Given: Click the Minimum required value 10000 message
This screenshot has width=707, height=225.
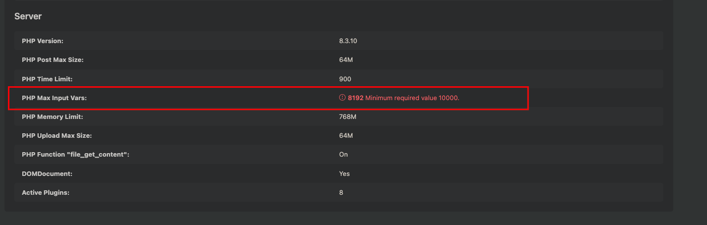Looking at the screenshot, I should (412, 98).
